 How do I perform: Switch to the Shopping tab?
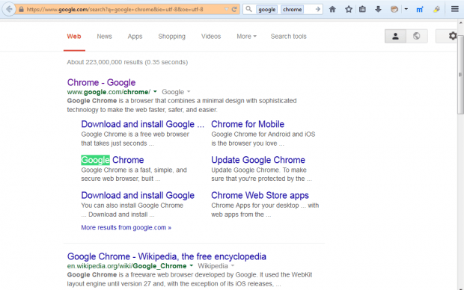click(x=171, y=37)
